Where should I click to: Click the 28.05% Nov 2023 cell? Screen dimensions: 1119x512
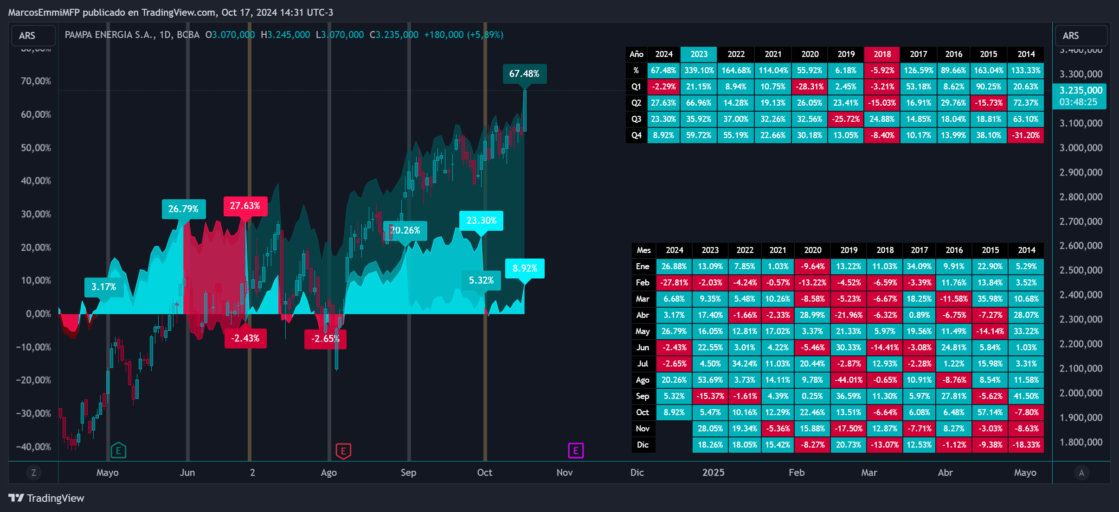click(x=710, y=429)
